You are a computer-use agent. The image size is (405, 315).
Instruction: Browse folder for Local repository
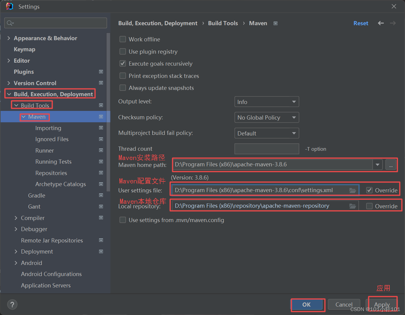tap(353, 206)
